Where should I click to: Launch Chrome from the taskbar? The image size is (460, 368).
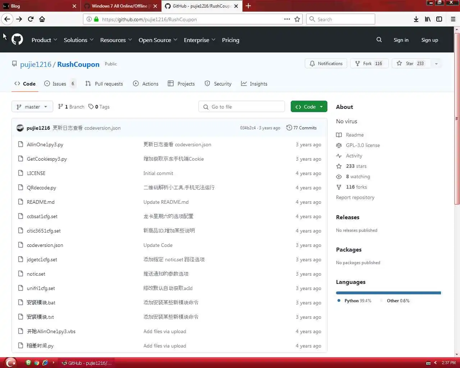pos(36,363)
